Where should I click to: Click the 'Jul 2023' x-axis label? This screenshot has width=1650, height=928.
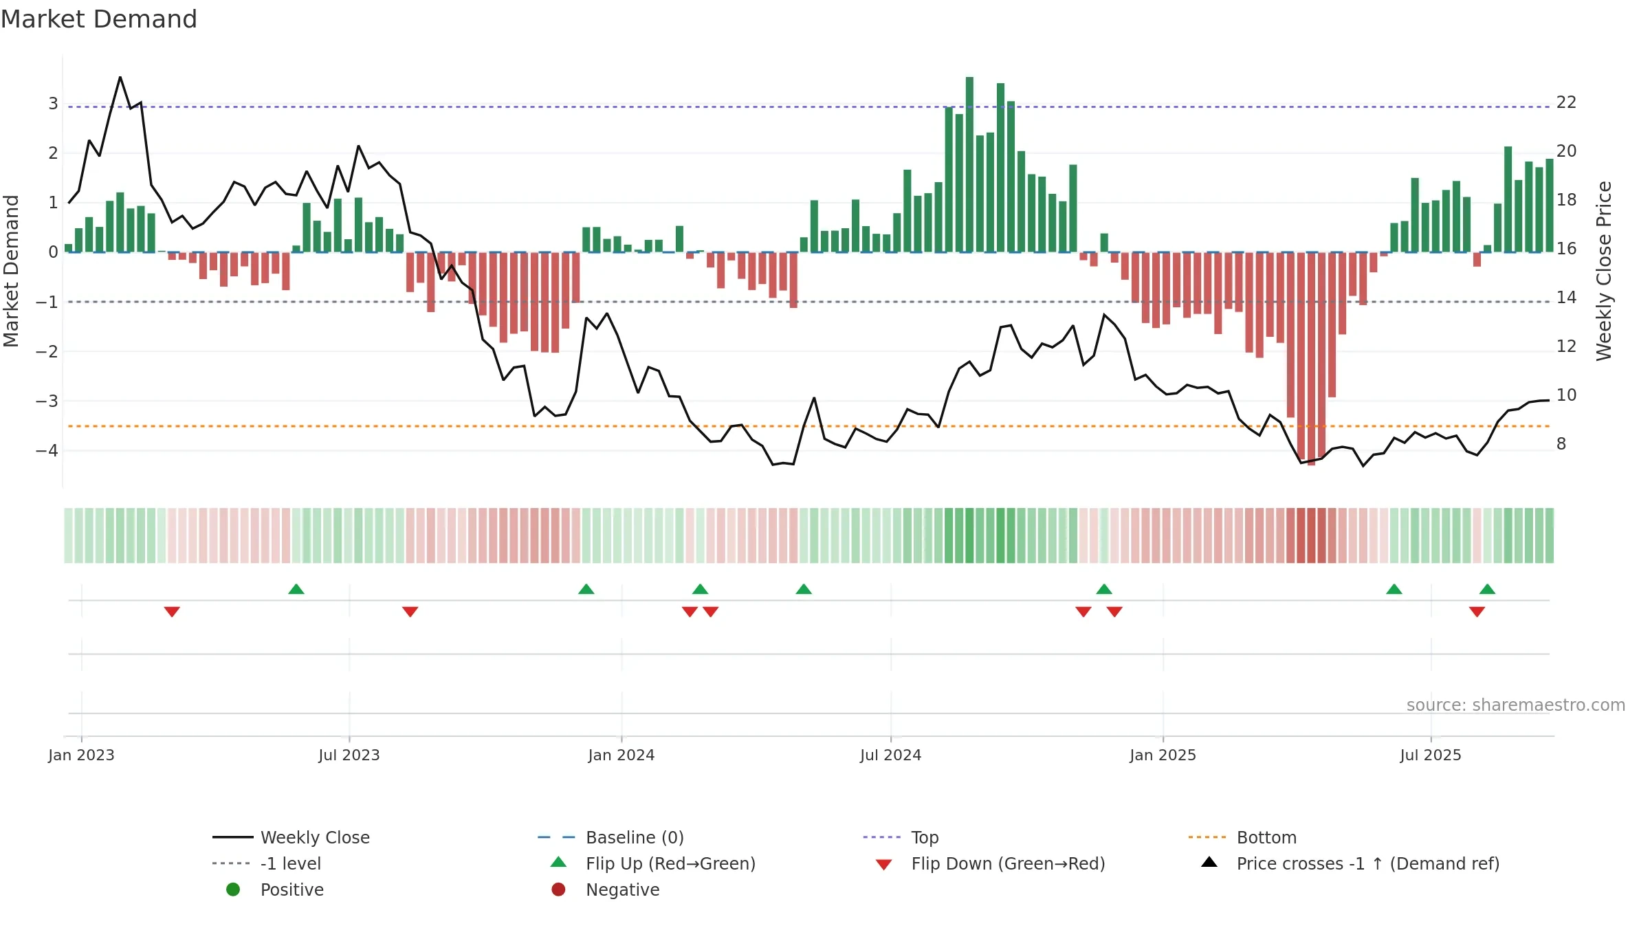349,755
